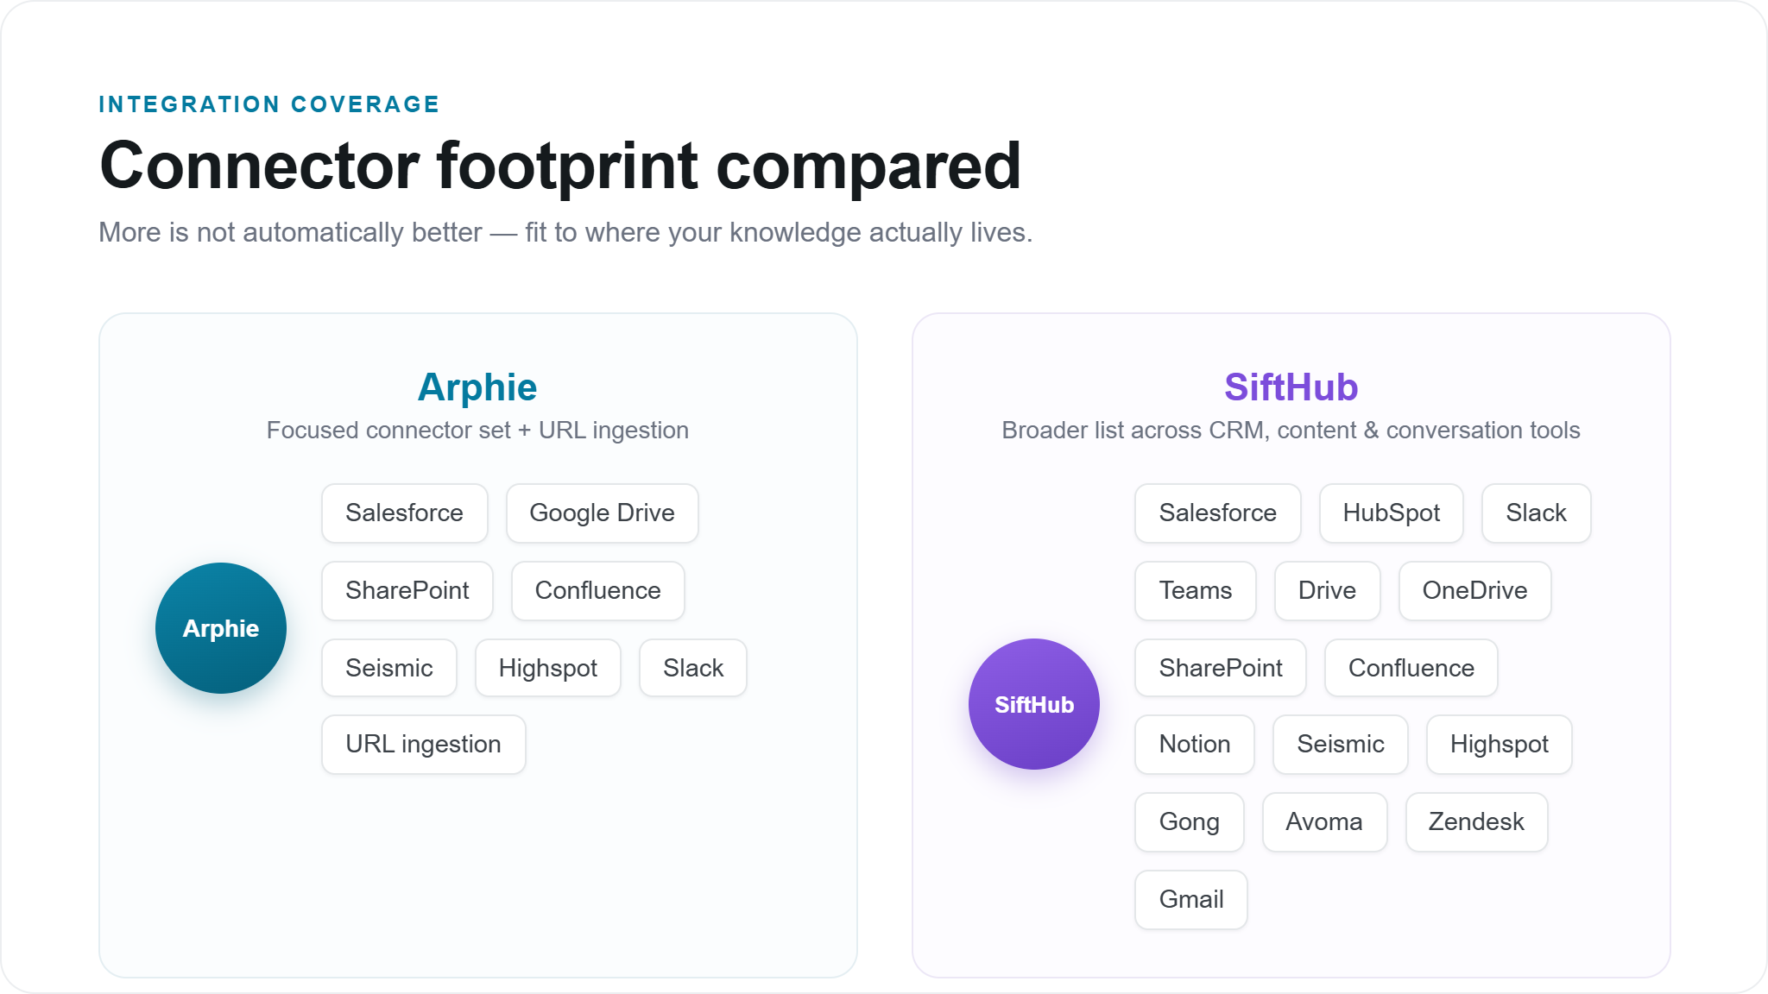Image resolution: width=1768 pixels, height=994 pixels.
Task: Click the Highspot chip in Arphie card
Action: coord(548,669)
